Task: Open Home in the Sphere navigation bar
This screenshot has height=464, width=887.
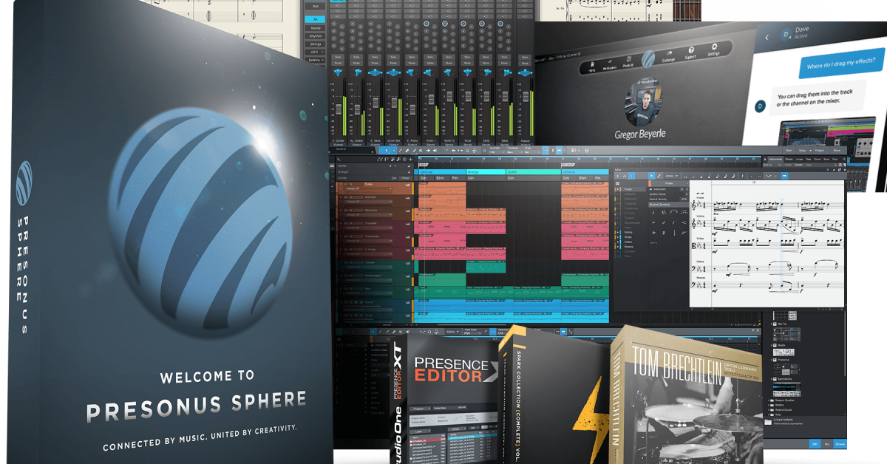Action: tap(591, 66)
